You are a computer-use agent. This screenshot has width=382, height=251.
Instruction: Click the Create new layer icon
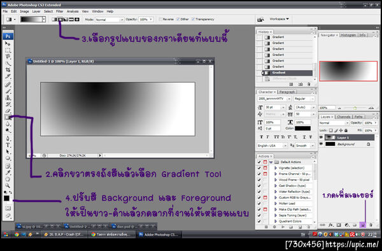pyautogui.click(x=362, y=225)
